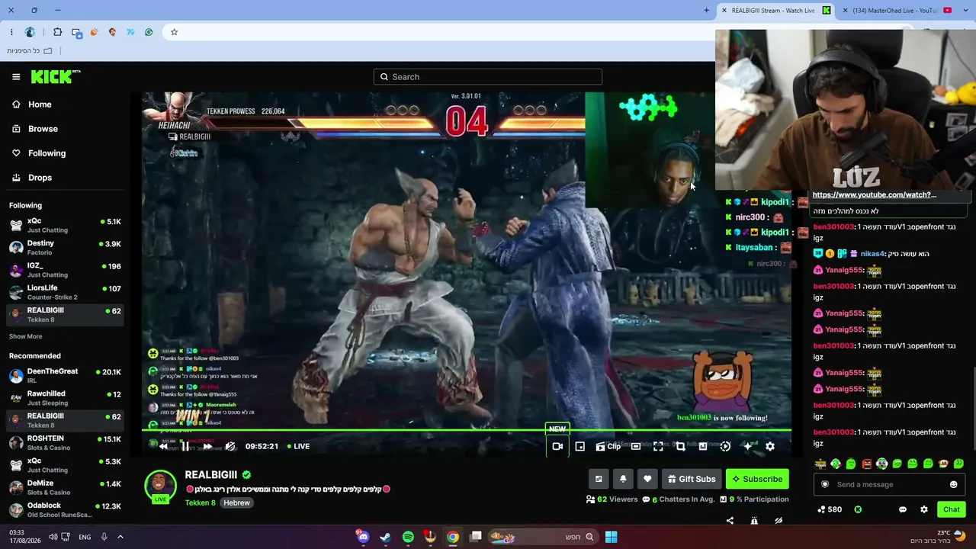Open the 580 channel points menu
The height and width of the screenshot is (549, 976).
tap(829, 509)
